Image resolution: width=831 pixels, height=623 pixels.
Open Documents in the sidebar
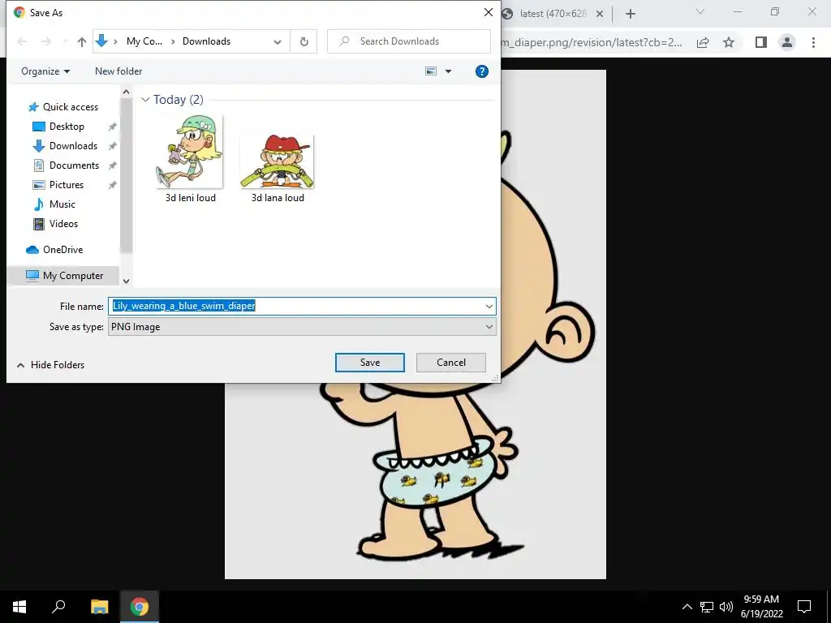point(74,165)
